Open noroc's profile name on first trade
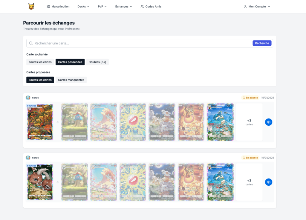Image resolution: width=306 pixels, height=220 pixels. [x=35, y=98]
